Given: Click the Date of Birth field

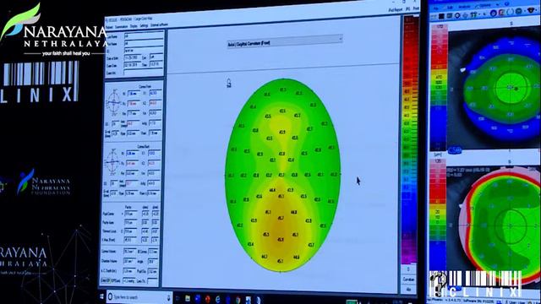Looking at the screenshot, I should pyautogui.click(x=132, y=57).
